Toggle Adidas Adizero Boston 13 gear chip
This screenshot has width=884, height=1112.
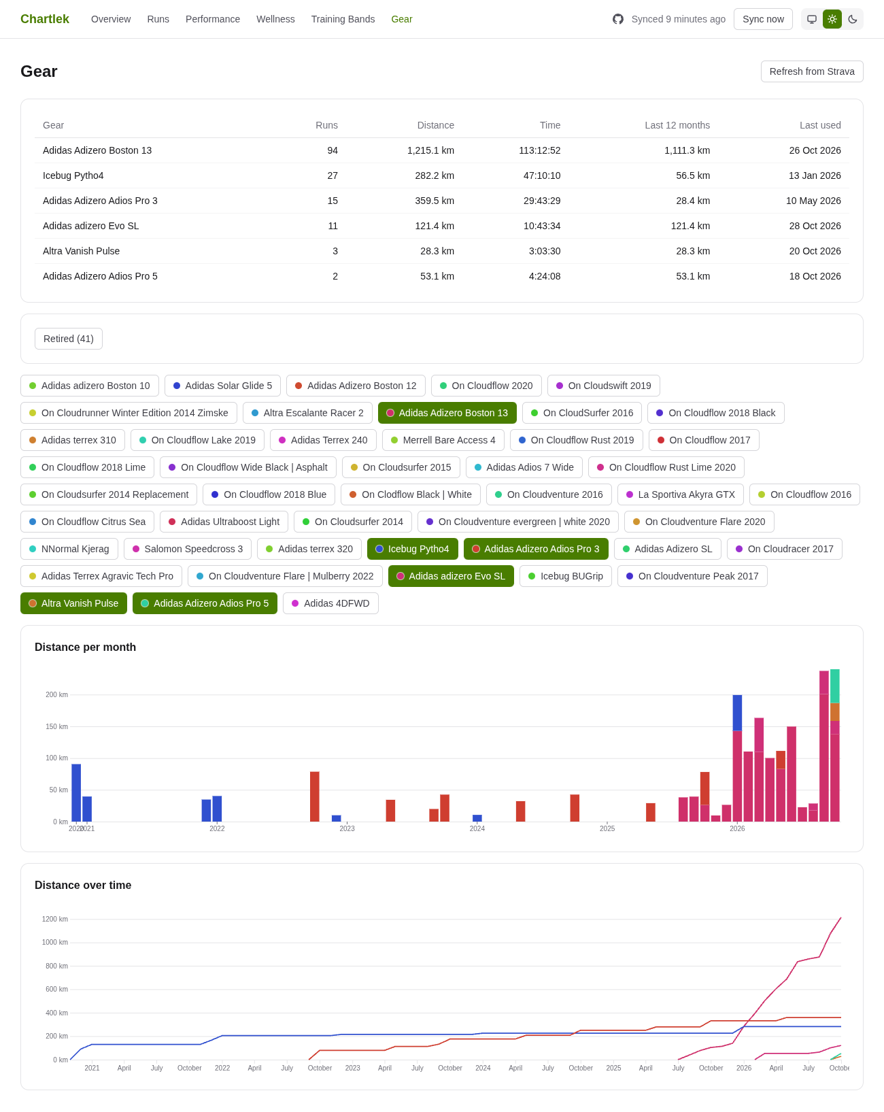[447, 413]
